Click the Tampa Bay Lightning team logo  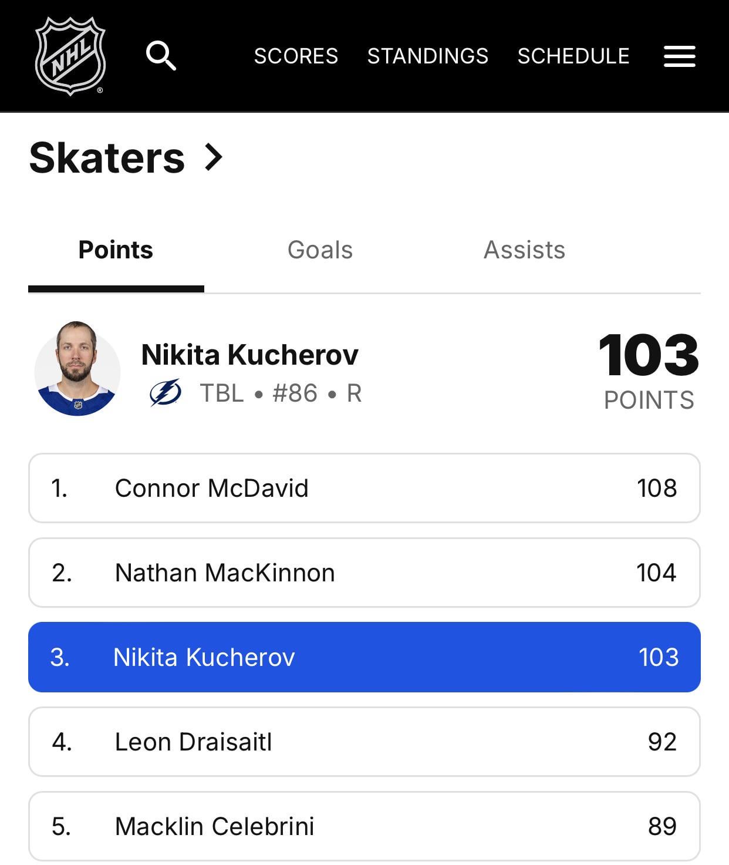[166, 393]
